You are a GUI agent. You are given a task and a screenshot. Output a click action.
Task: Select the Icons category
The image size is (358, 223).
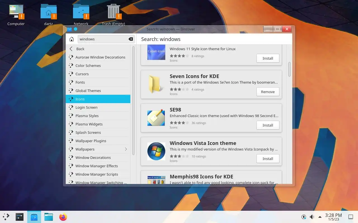coord(98,99)
